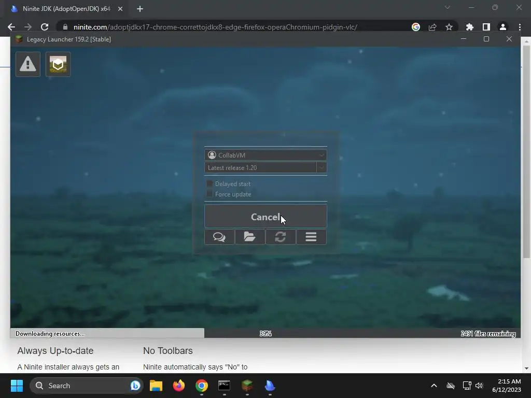Screen dimensions: 531x398
Task: Click Chrome's forward navigation arrow
Action: (28, 27)
